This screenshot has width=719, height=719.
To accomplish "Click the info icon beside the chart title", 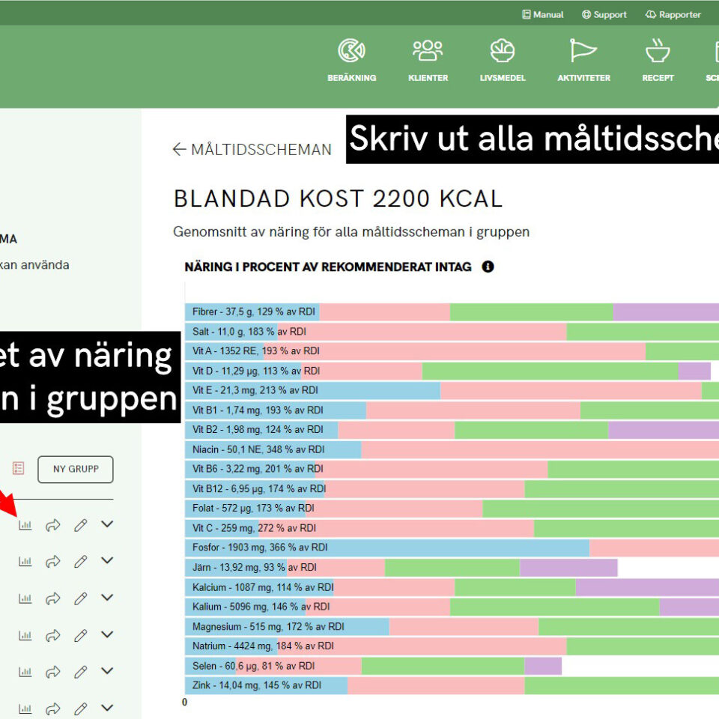I will [x=488, y=267].
